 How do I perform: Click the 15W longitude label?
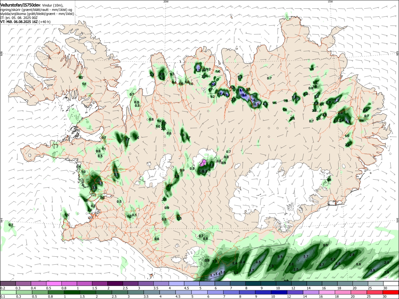coord(330,2)
